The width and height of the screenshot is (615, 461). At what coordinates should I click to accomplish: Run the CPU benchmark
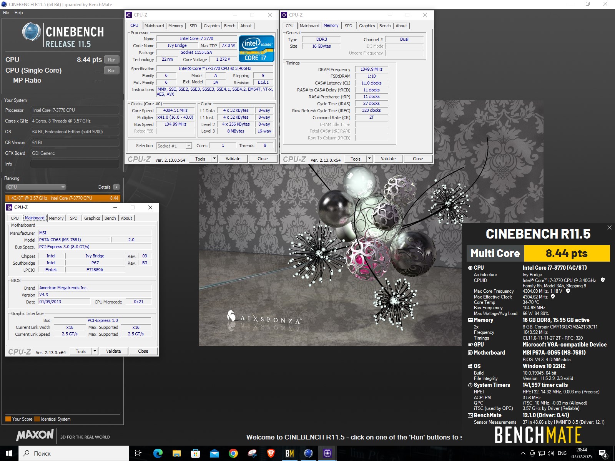coord(112,60)
